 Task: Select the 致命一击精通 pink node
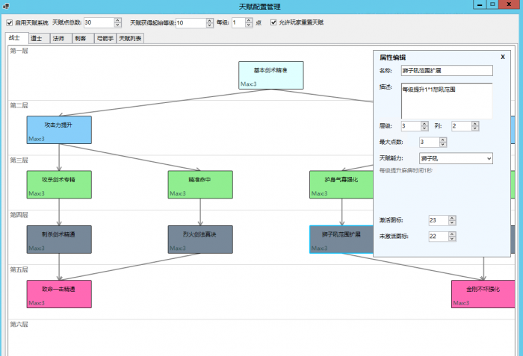tap(59, 293)
